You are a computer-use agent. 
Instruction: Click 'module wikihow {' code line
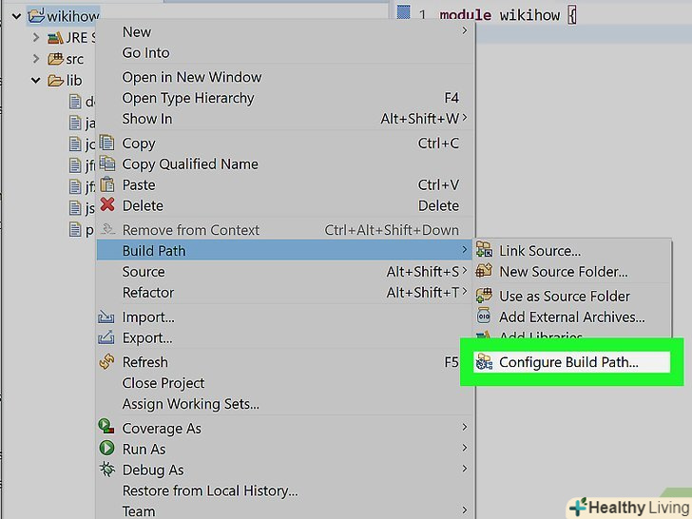coord(508,16)
